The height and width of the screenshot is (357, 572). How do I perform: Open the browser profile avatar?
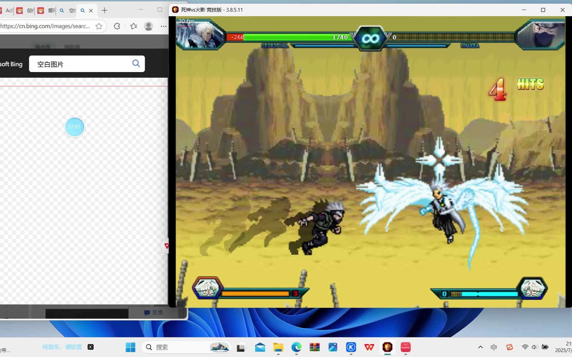coord(149,26)
